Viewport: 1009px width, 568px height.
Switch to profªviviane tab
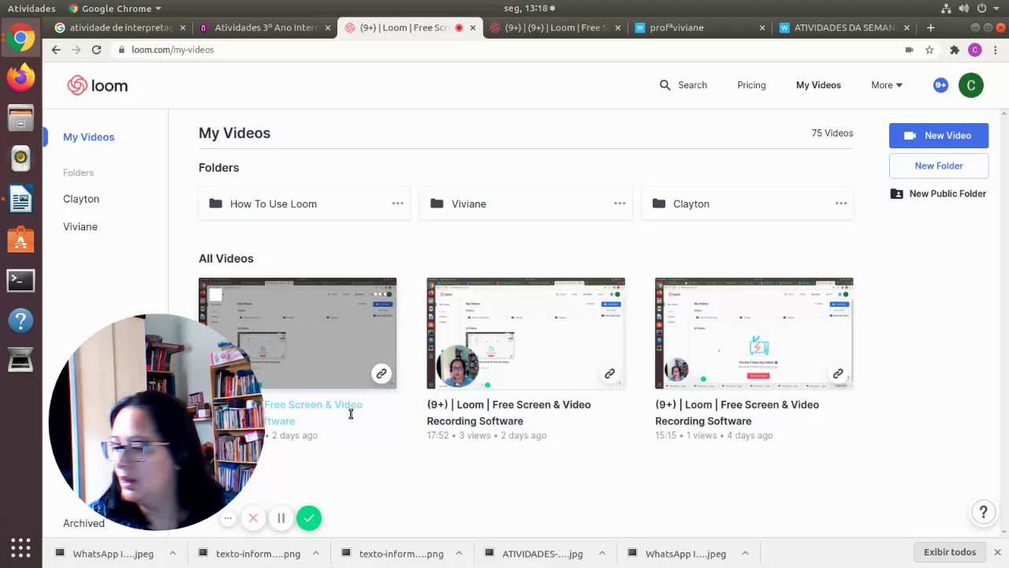[702, 28]
